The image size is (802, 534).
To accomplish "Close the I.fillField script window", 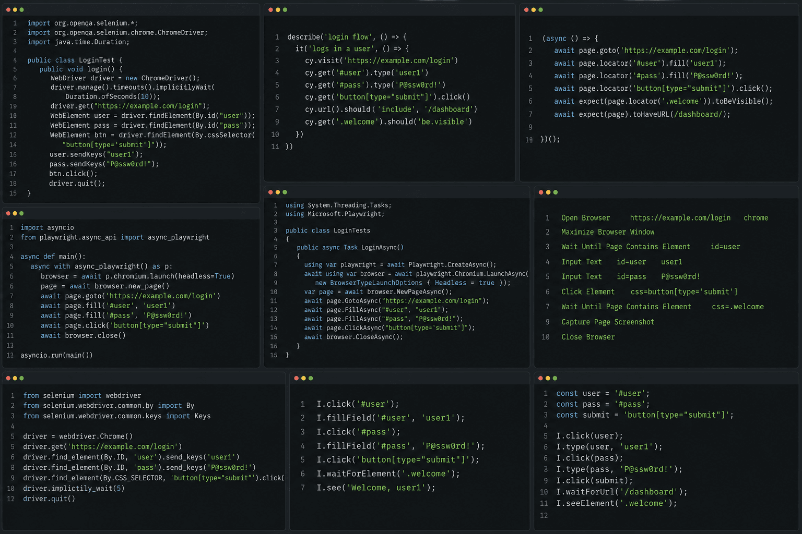I will 297,378.
